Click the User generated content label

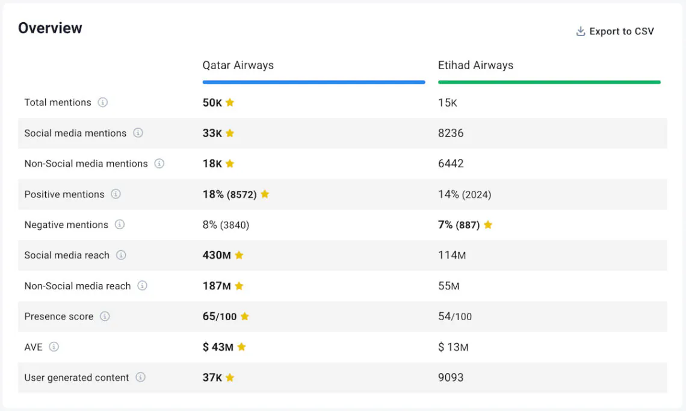pyautogui.click(x=76, y=377)
